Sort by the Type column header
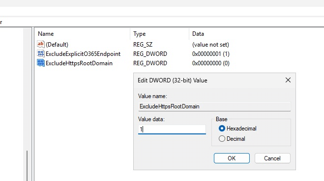This screenshot has width=324, height=181. 140,34
